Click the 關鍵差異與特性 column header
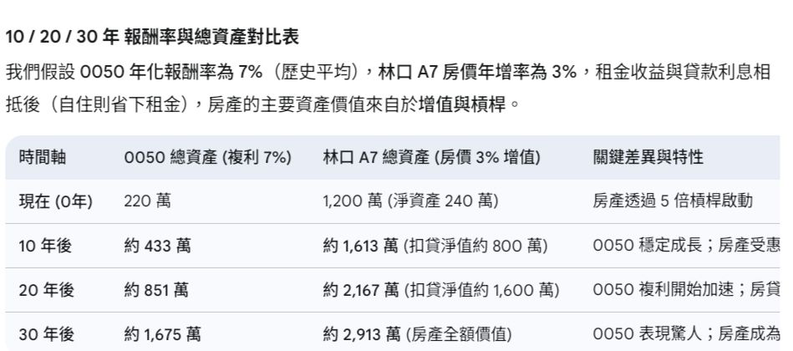This screenshot has width=793, height=351. (648, 156)
